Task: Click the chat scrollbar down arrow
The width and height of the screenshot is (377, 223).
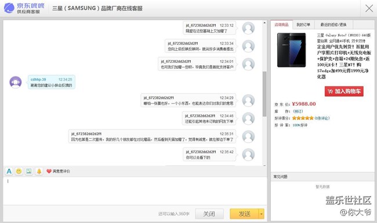Action: 264,165
